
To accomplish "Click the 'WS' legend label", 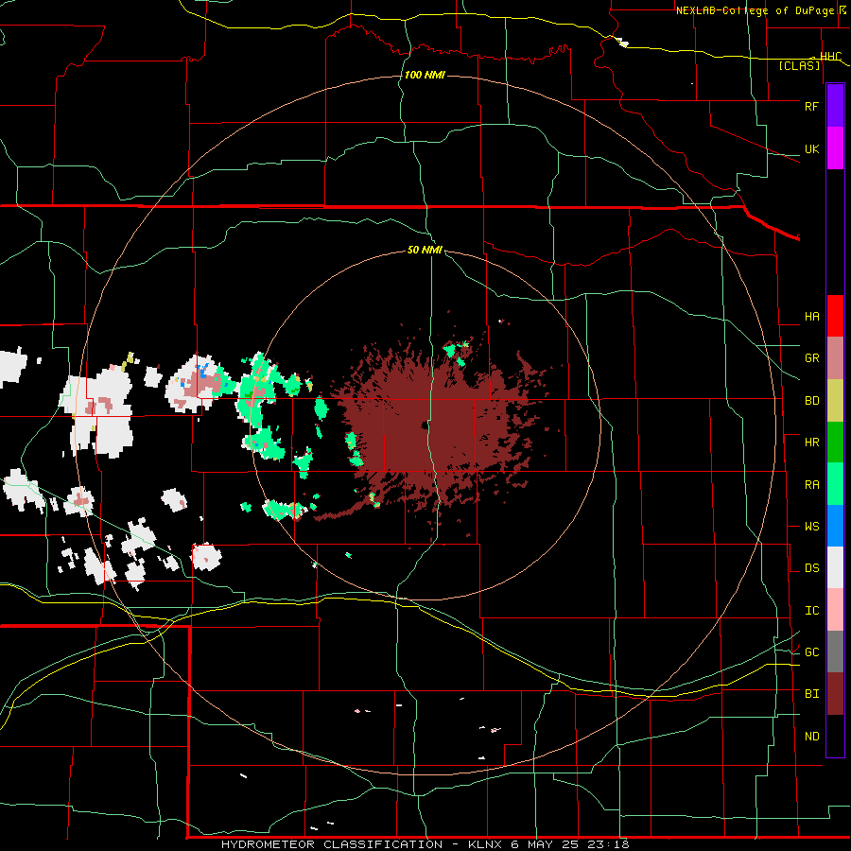I will [811, 527].
